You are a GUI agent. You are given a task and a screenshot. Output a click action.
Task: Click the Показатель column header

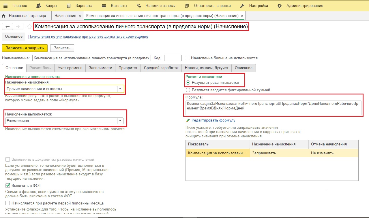[218, 144]
